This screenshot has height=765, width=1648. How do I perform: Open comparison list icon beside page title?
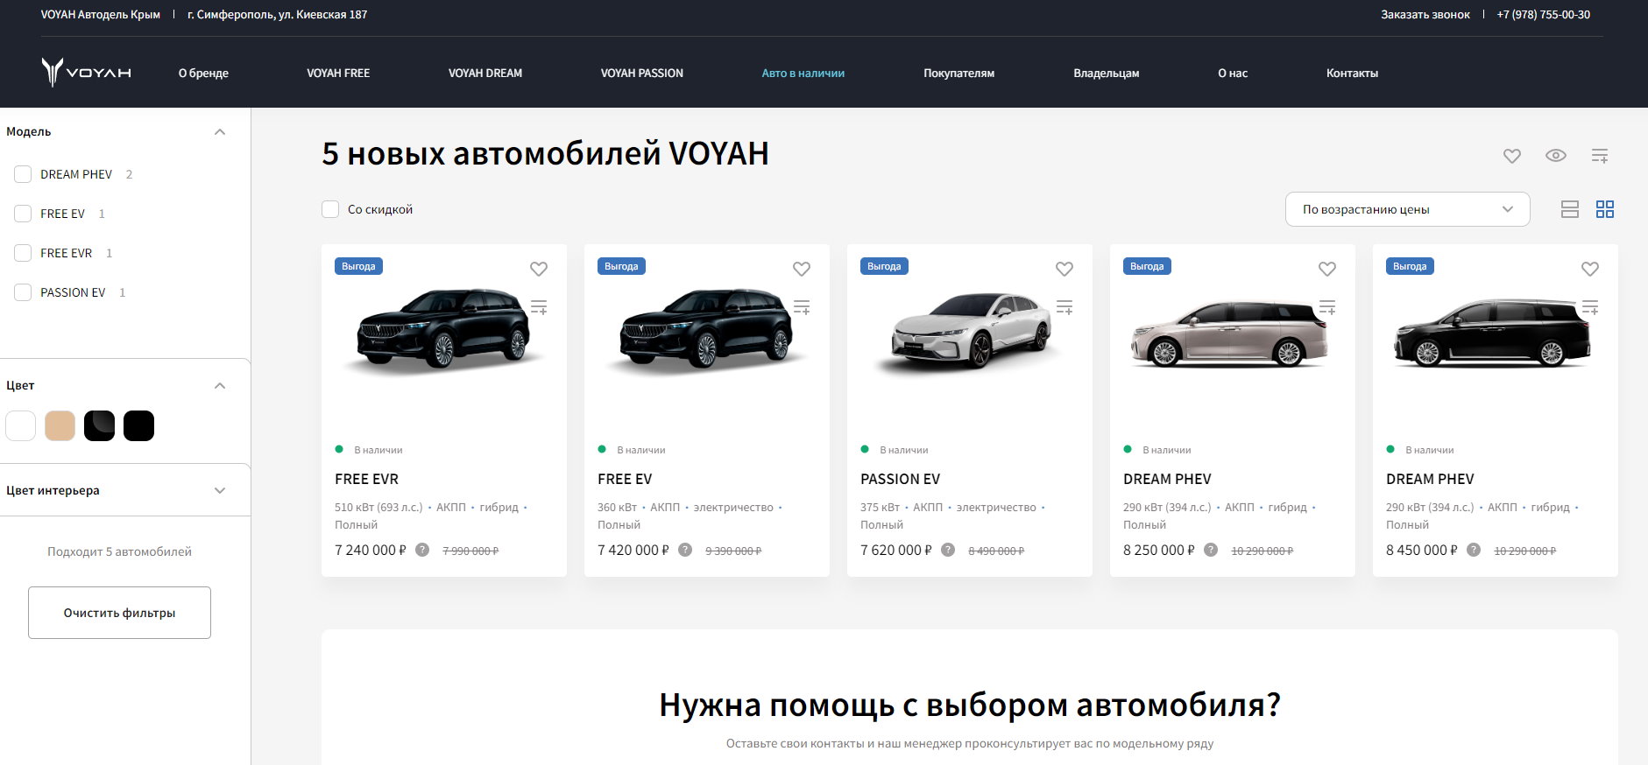click(x=1600, y=156)
